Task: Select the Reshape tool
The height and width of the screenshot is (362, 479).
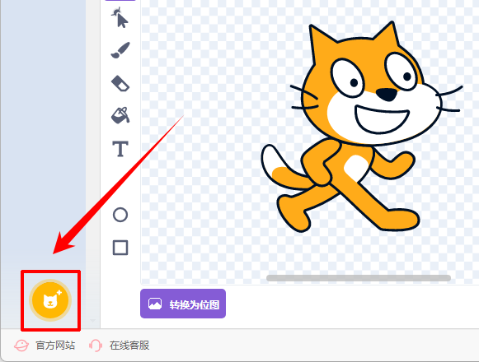Action: point(120,17)
